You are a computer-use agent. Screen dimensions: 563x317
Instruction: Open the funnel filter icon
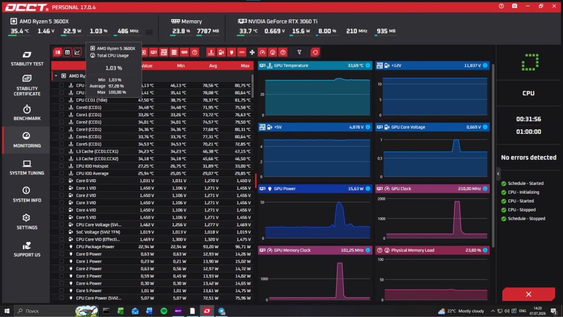[299, 52]
